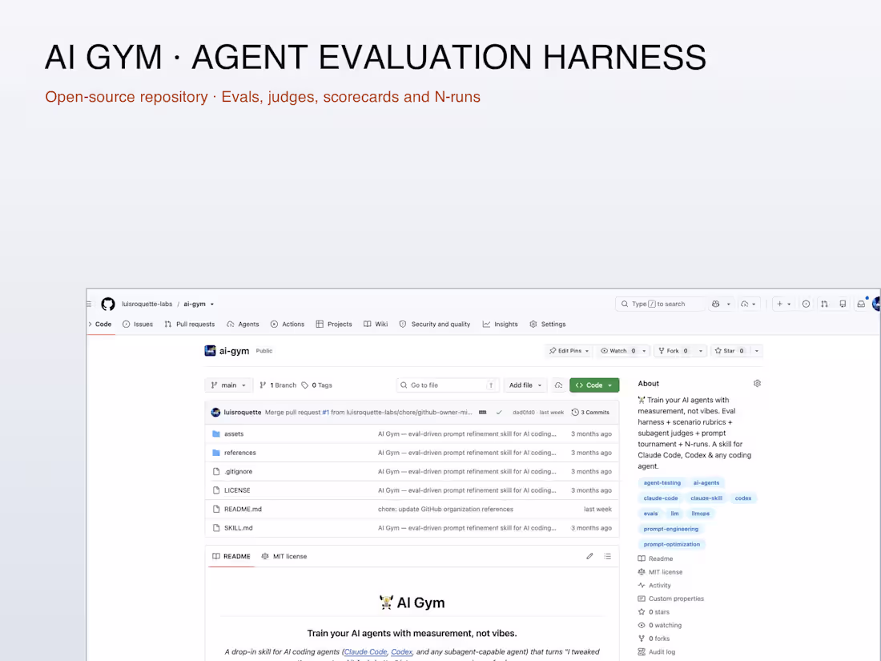Open the agent-testing topic tag
Screen dimensions: 881x661
[662, 483]
